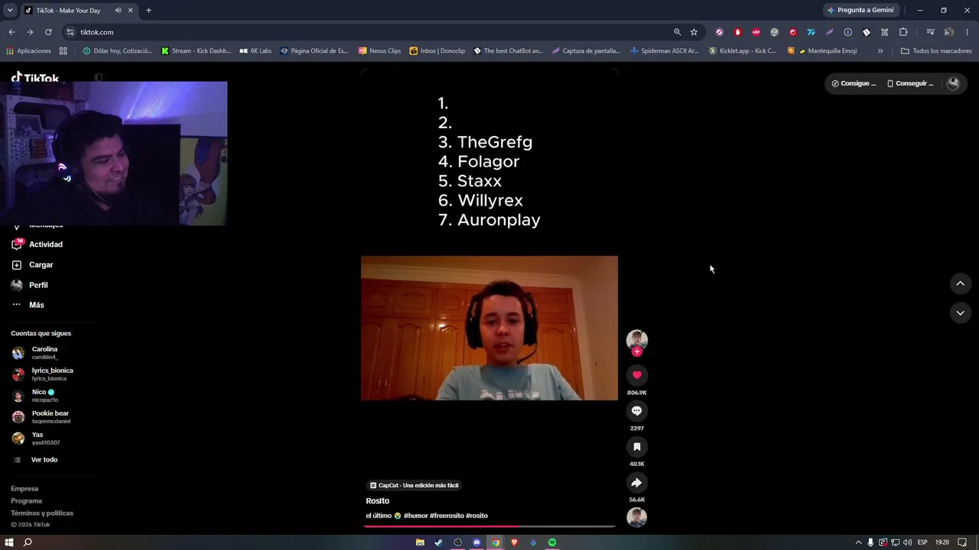This screenshot has width=979, height=550.
Task: Open the Empresa footer link
Action: click(24, 489)
